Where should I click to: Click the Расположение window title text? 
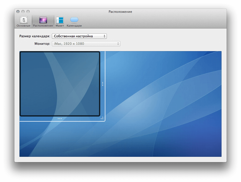point(120,12)
